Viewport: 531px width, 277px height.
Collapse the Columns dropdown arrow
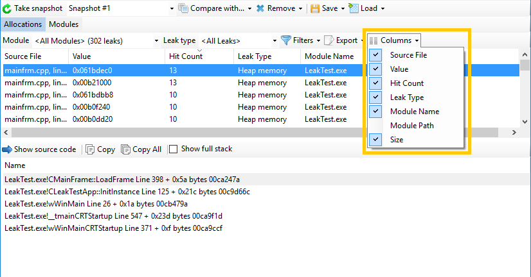(x=417, y=41)
